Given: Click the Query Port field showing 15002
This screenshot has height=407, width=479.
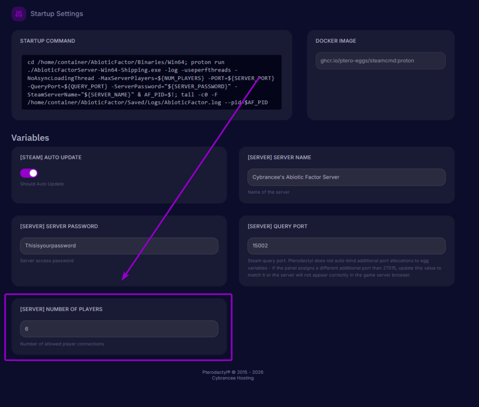Looking at the screenshot, I should (347, 246).
